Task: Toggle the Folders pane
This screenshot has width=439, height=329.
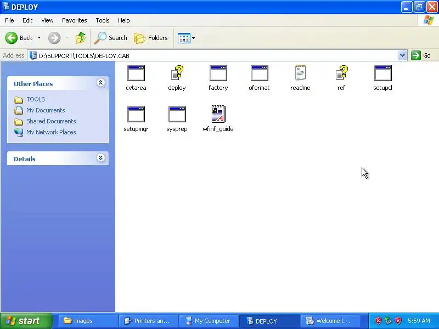Action: 151,38
